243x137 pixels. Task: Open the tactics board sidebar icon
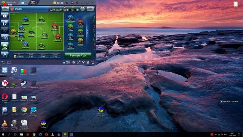(x=5, y=16)
